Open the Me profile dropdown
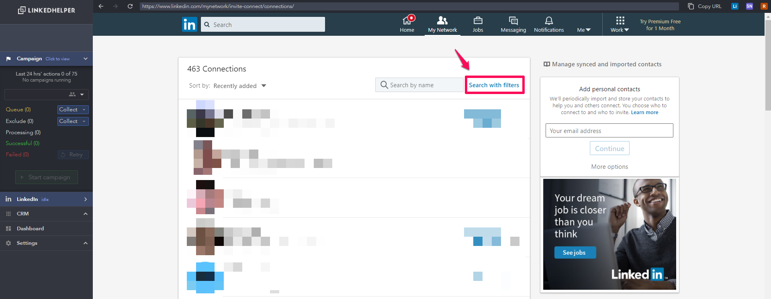 pos(584,30)
